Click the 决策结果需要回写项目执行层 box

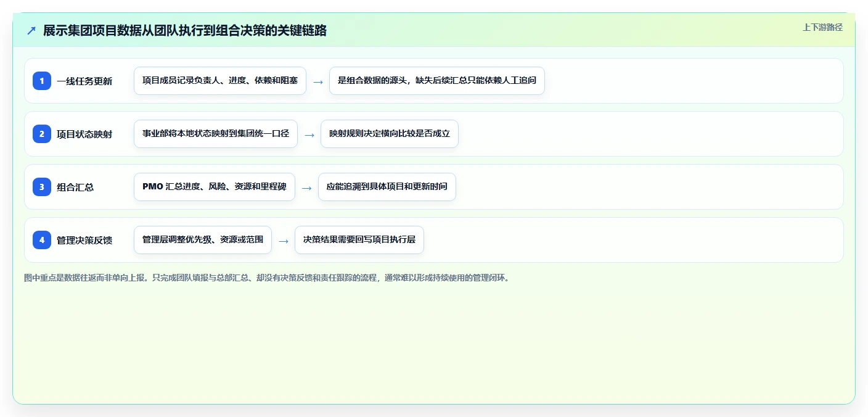[x=359, y=240]
